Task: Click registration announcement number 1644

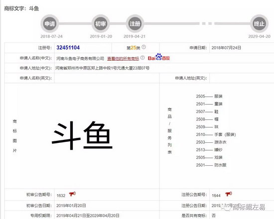Action: (x=216, y=196)
